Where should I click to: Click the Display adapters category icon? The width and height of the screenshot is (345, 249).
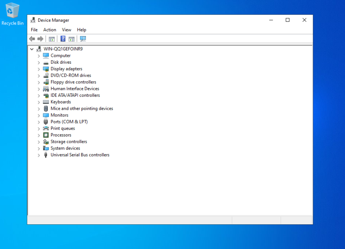46,69
